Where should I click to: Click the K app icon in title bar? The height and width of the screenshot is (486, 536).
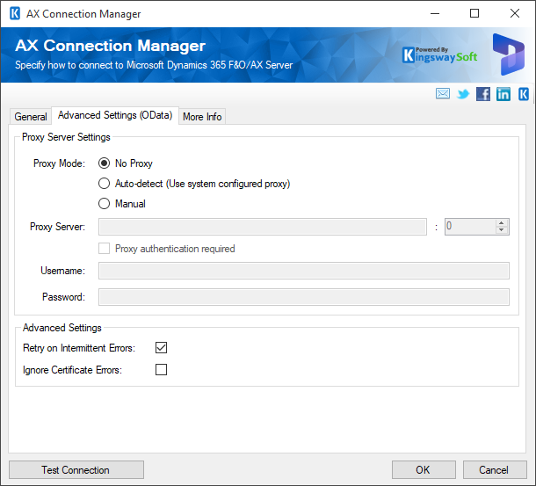tap(15, 14)
